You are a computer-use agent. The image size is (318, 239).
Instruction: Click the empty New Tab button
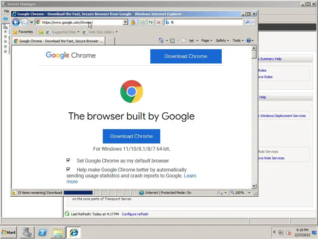click(110, 41)
